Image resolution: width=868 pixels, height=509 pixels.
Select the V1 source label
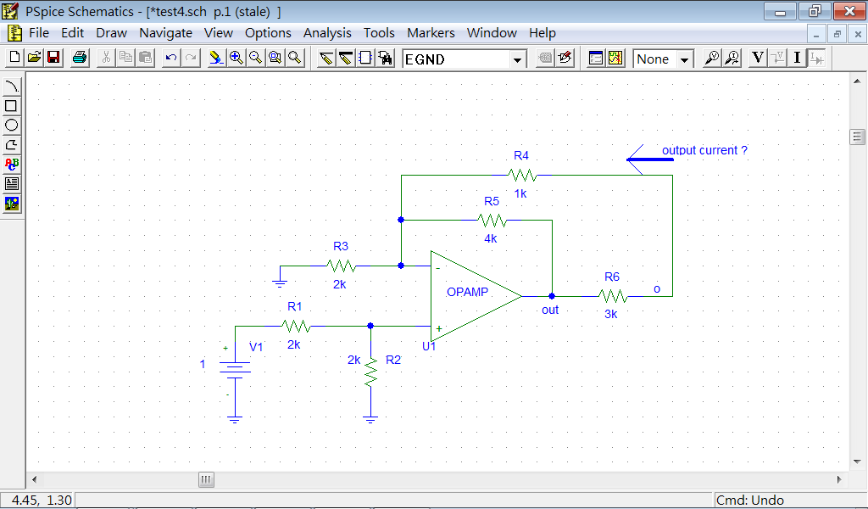(x=256, y=347)
